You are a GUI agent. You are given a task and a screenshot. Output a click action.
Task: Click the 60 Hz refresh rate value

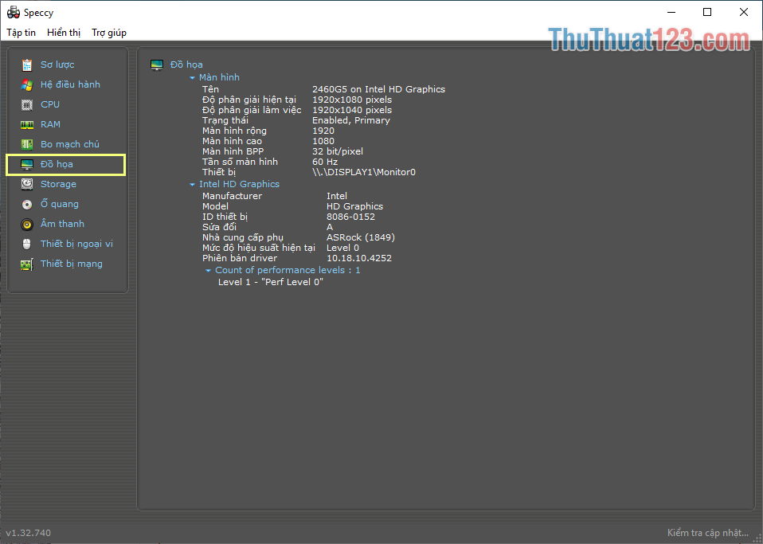(x=325, y=162)
